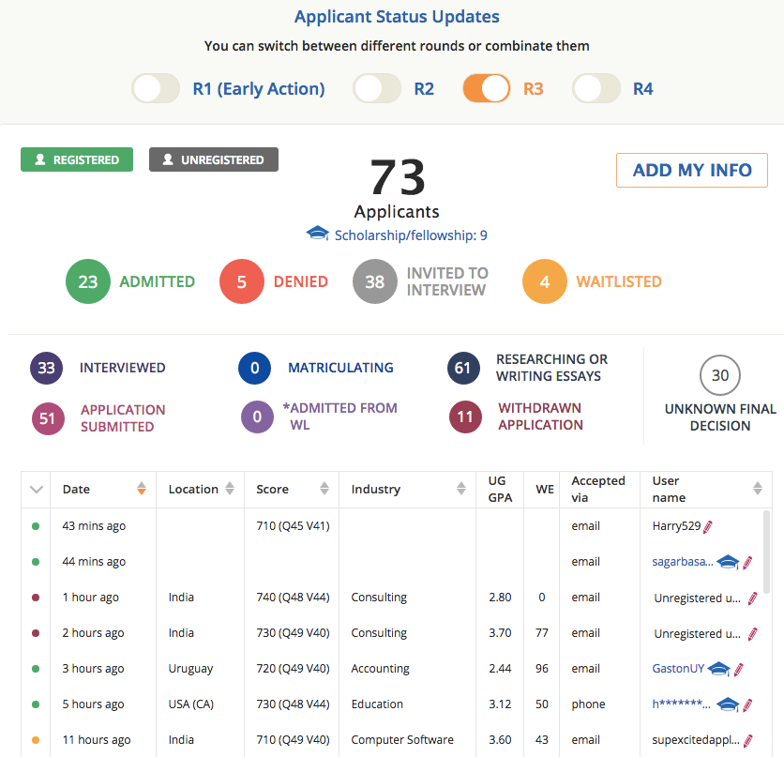Viewport: 784px width, 757px height.
Task: Click the red Denied circle showing 5
Action: pyautogui.click(x=242, y=282)
